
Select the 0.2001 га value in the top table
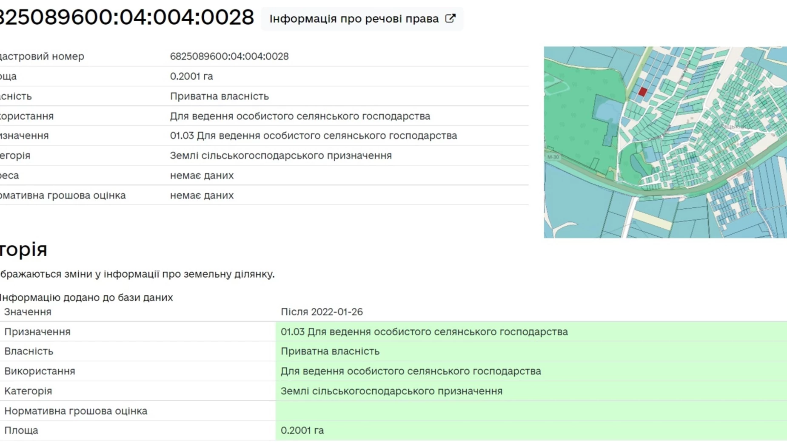tap(191, 76)
